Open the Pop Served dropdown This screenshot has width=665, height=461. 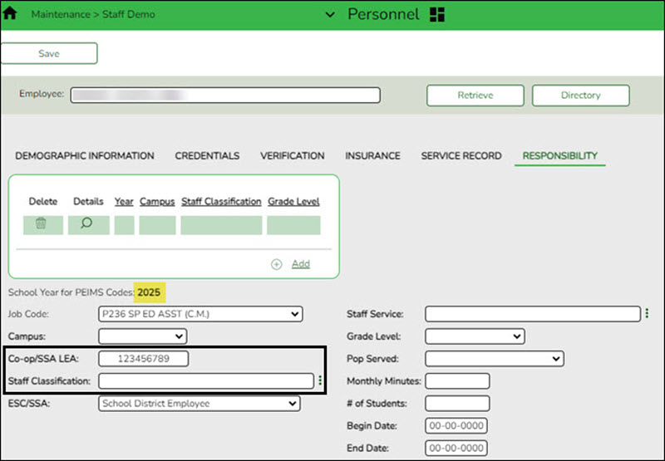coord(494,359)
